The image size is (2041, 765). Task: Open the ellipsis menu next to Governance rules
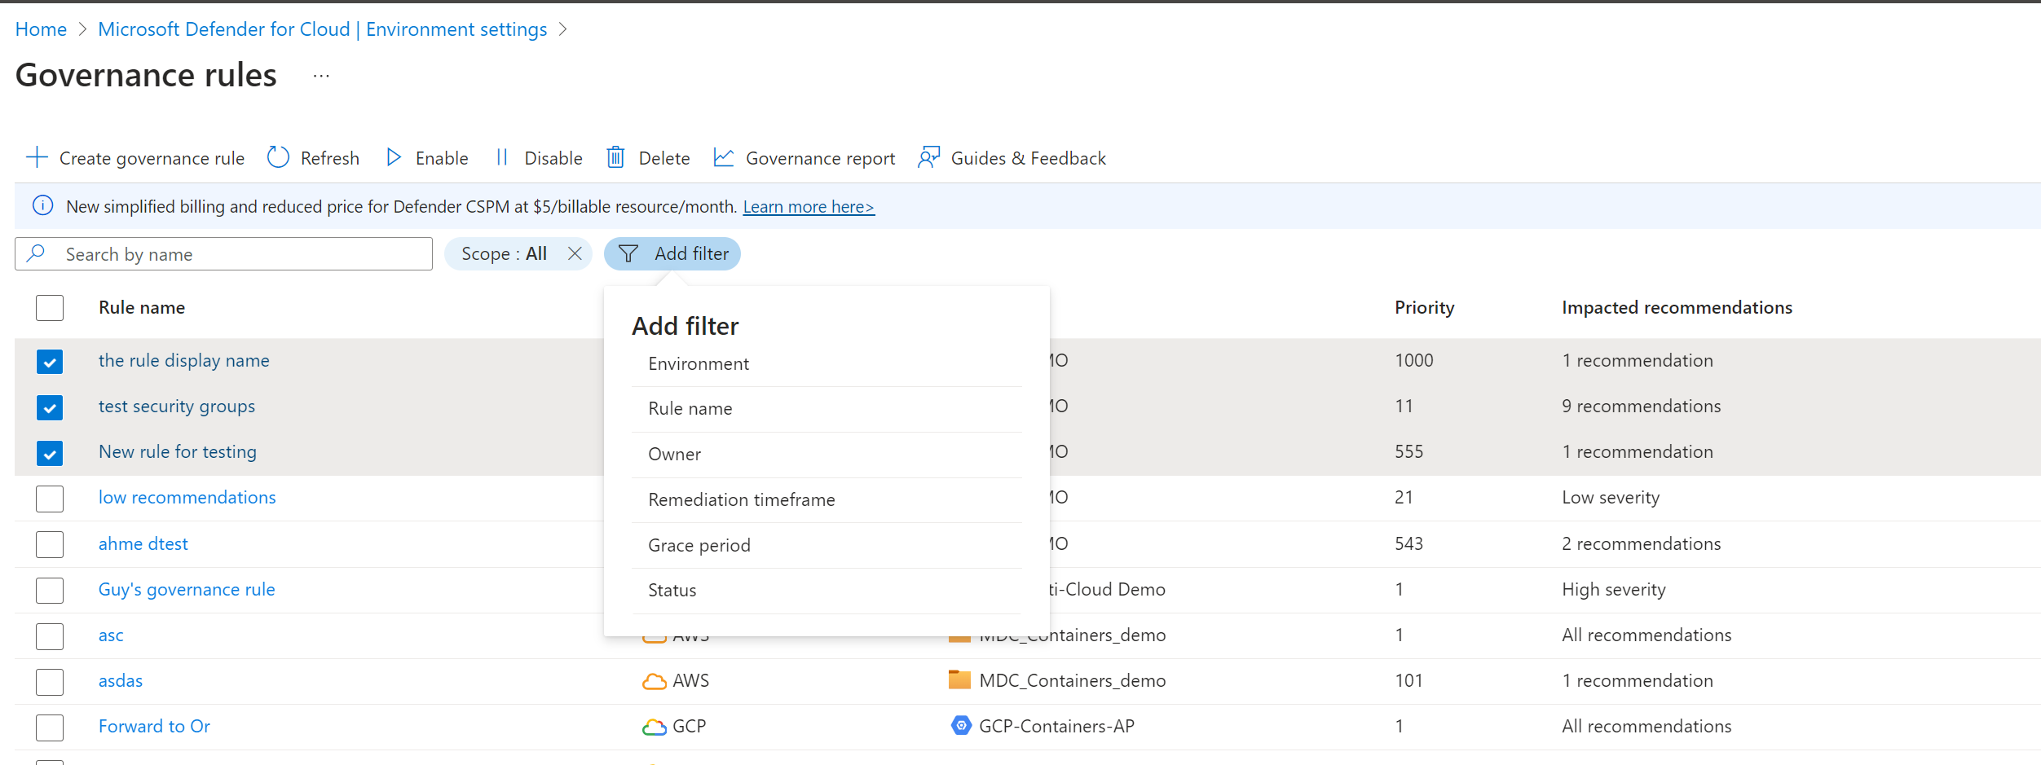(x=321, y=76)
